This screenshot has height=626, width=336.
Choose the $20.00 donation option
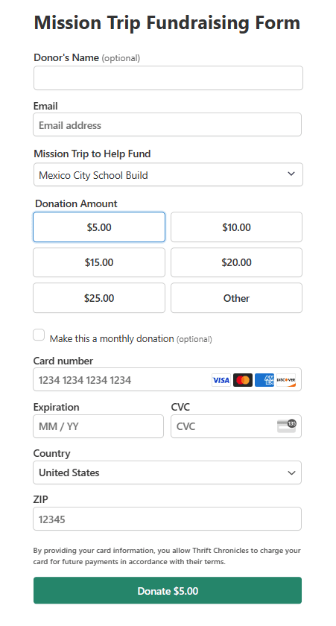click(x=236, y=262)
